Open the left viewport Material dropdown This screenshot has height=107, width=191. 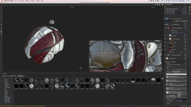pyautogui.click(x=76, y=7)
